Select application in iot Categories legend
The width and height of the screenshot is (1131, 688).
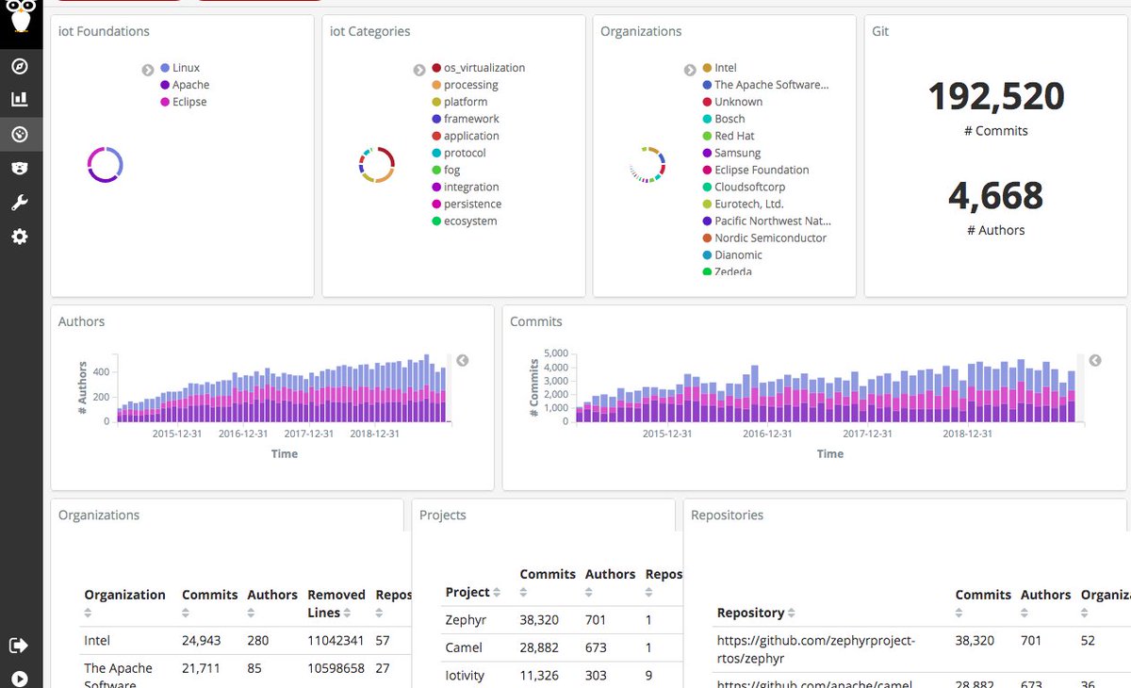click(465, 136)
